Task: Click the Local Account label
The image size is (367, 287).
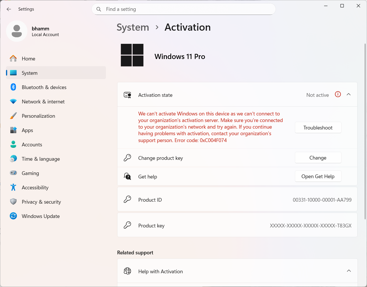Action: pos(45,35)
